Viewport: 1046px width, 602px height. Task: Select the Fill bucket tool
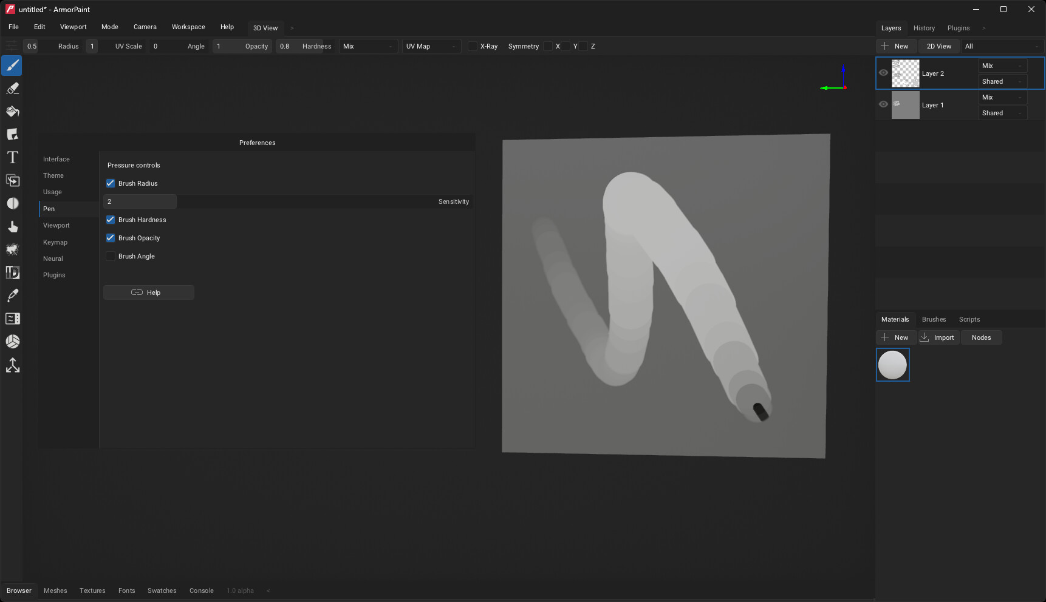tap(12, 112)
